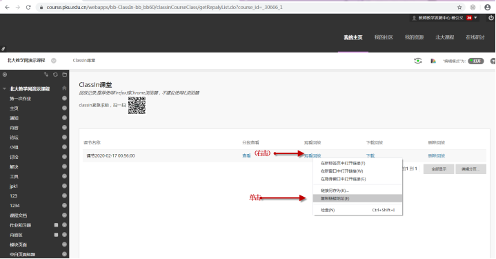The image size is (496, 259).
Task: Open the options chevron for 第一次作业
Action: tap(65, 98)
